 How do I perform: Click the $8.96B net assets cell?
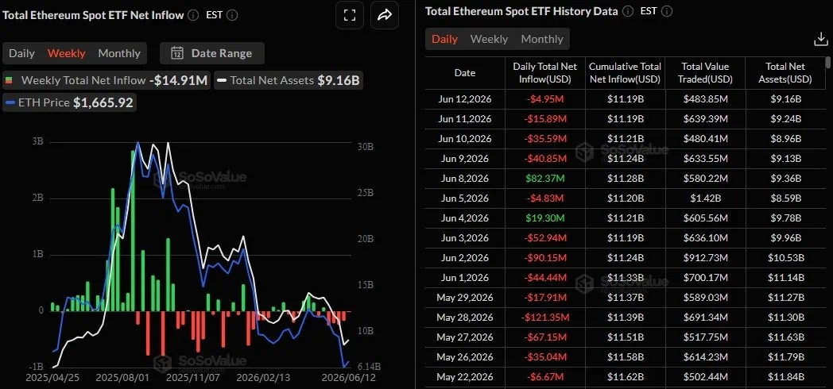(785, 138)
